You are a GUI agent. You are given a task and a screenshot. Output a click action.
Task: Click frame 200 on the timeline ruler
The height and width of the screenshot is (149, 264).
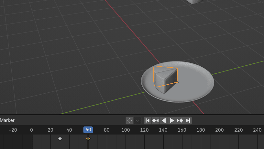coord(220,130)
